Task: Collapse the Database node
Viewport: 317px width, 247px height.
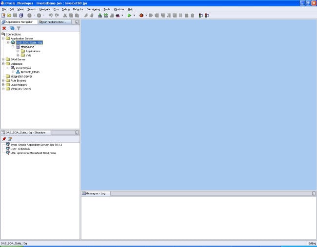Action: pos(3,64)
